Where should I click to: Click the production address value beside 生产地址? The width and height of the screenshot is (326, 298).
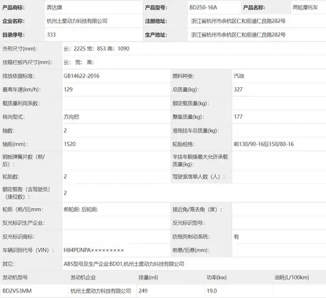pyautogui.click(x=238, y=35)
